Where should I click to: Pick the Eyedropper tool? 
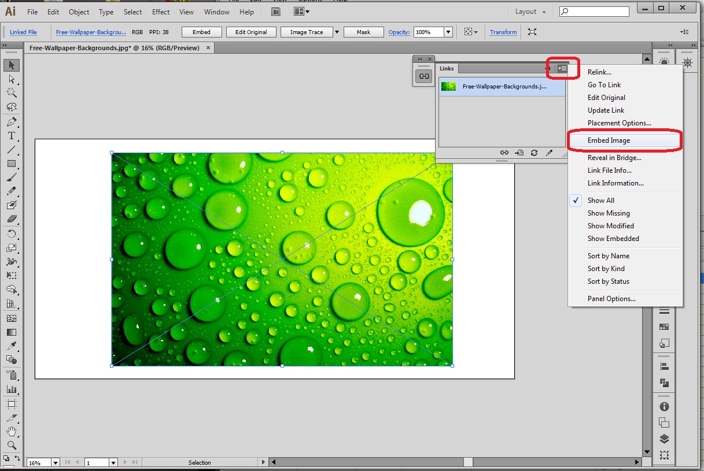click(x=11, y=347)
